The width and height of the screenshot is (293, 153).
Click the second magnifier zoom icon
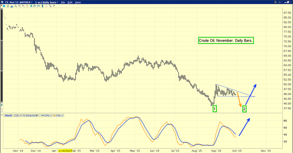click(23, 6)
